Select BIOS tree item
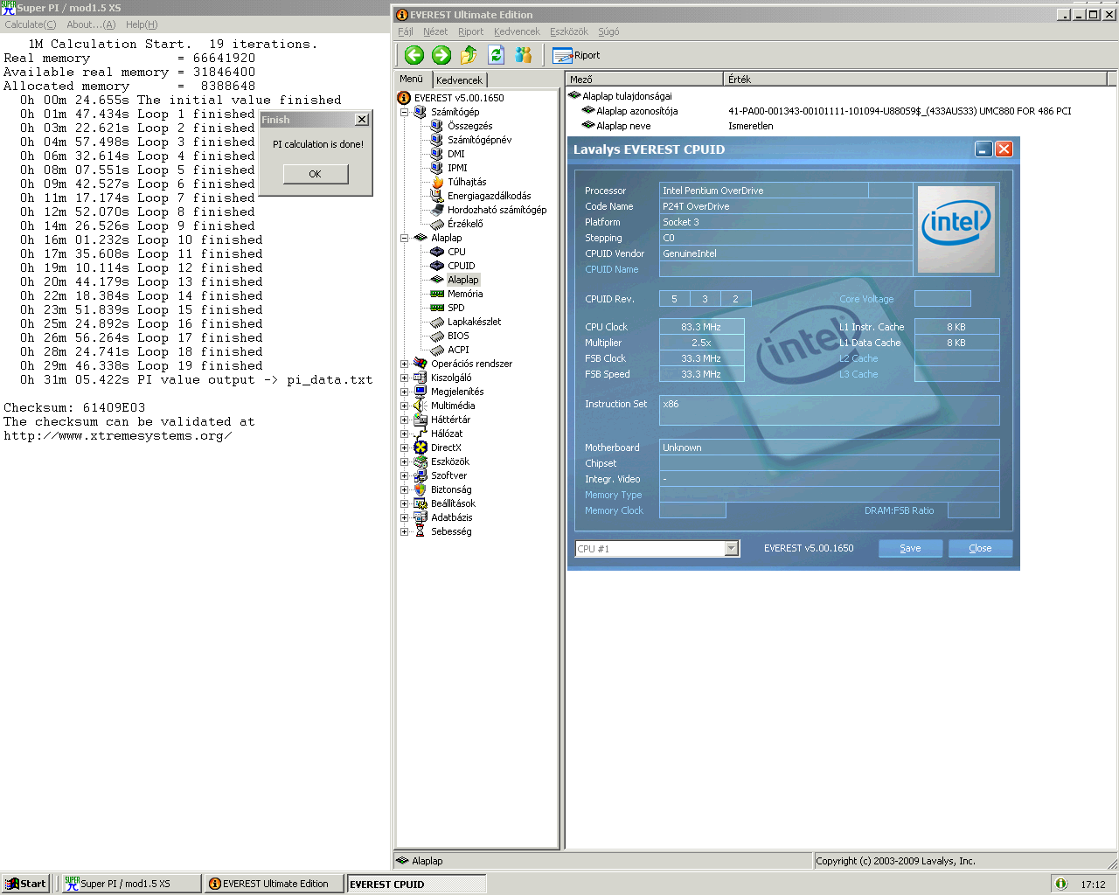Screen dimensions: 1119x895 [458, 336]
